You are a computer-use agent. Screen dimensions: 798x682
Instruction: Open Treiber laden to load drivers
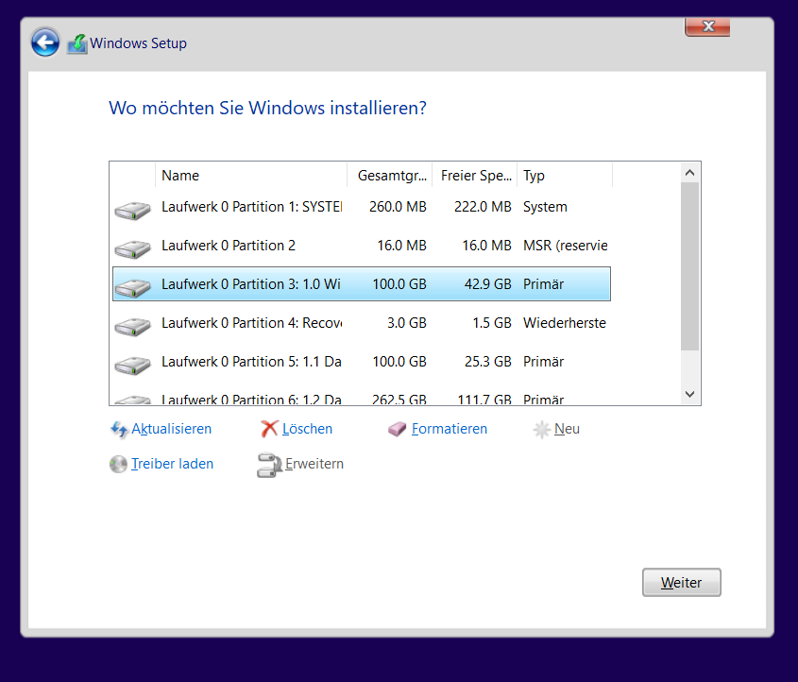tap(172, 464)
